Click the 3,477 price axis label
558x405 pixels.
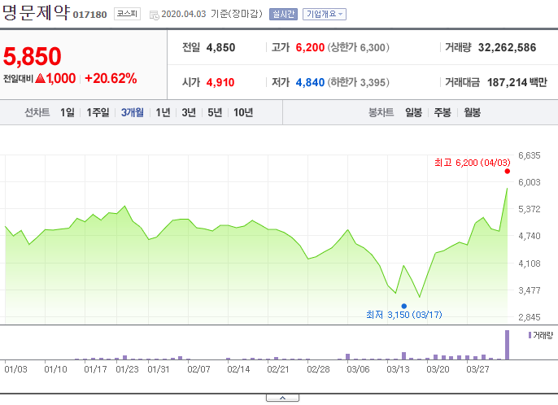(530, 290)
